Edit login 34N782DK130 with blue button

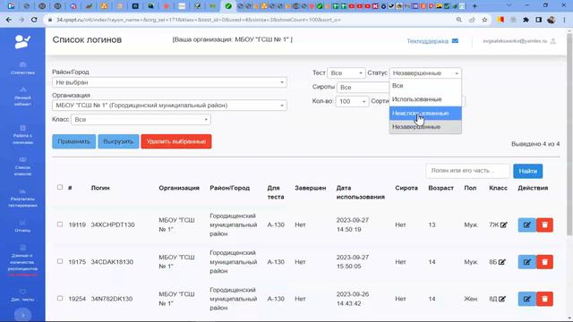pos(527,299)
